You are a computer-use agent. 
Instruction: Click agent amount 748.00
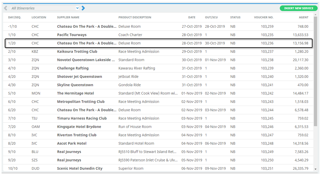coord(303,26)
